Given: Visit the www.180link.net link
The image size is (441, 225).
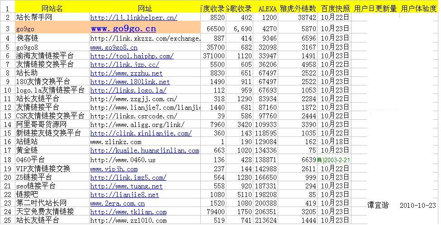Looking at the screenshot, I should tap(130, 82).
